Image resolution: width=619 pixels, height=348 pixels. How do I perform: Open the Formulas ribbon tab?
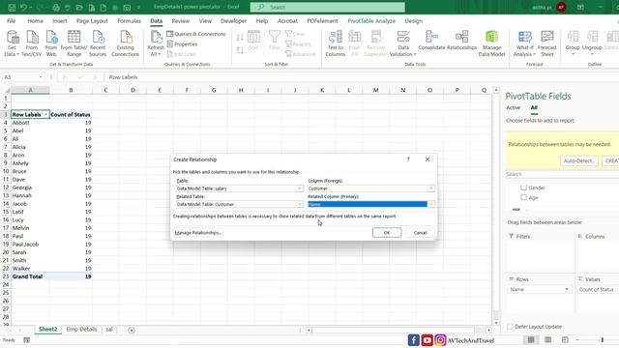(x=129, y=21)
